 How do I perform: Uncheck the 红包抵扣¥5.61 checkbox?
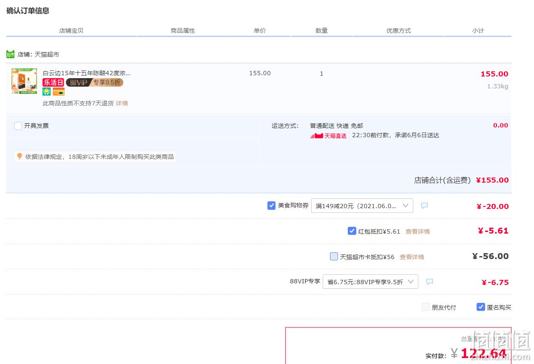(352, 231)
